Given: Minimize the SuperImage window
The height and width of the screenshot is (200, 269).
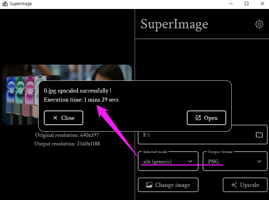Looking at the screenshot, I should pos(231,3).
